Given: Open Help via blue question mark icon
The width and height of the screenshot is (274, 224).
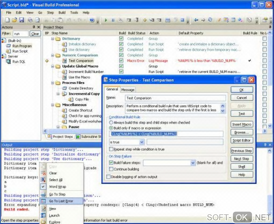Looking at the screenshot, I should pyautogui.click(x=92, y=20).
